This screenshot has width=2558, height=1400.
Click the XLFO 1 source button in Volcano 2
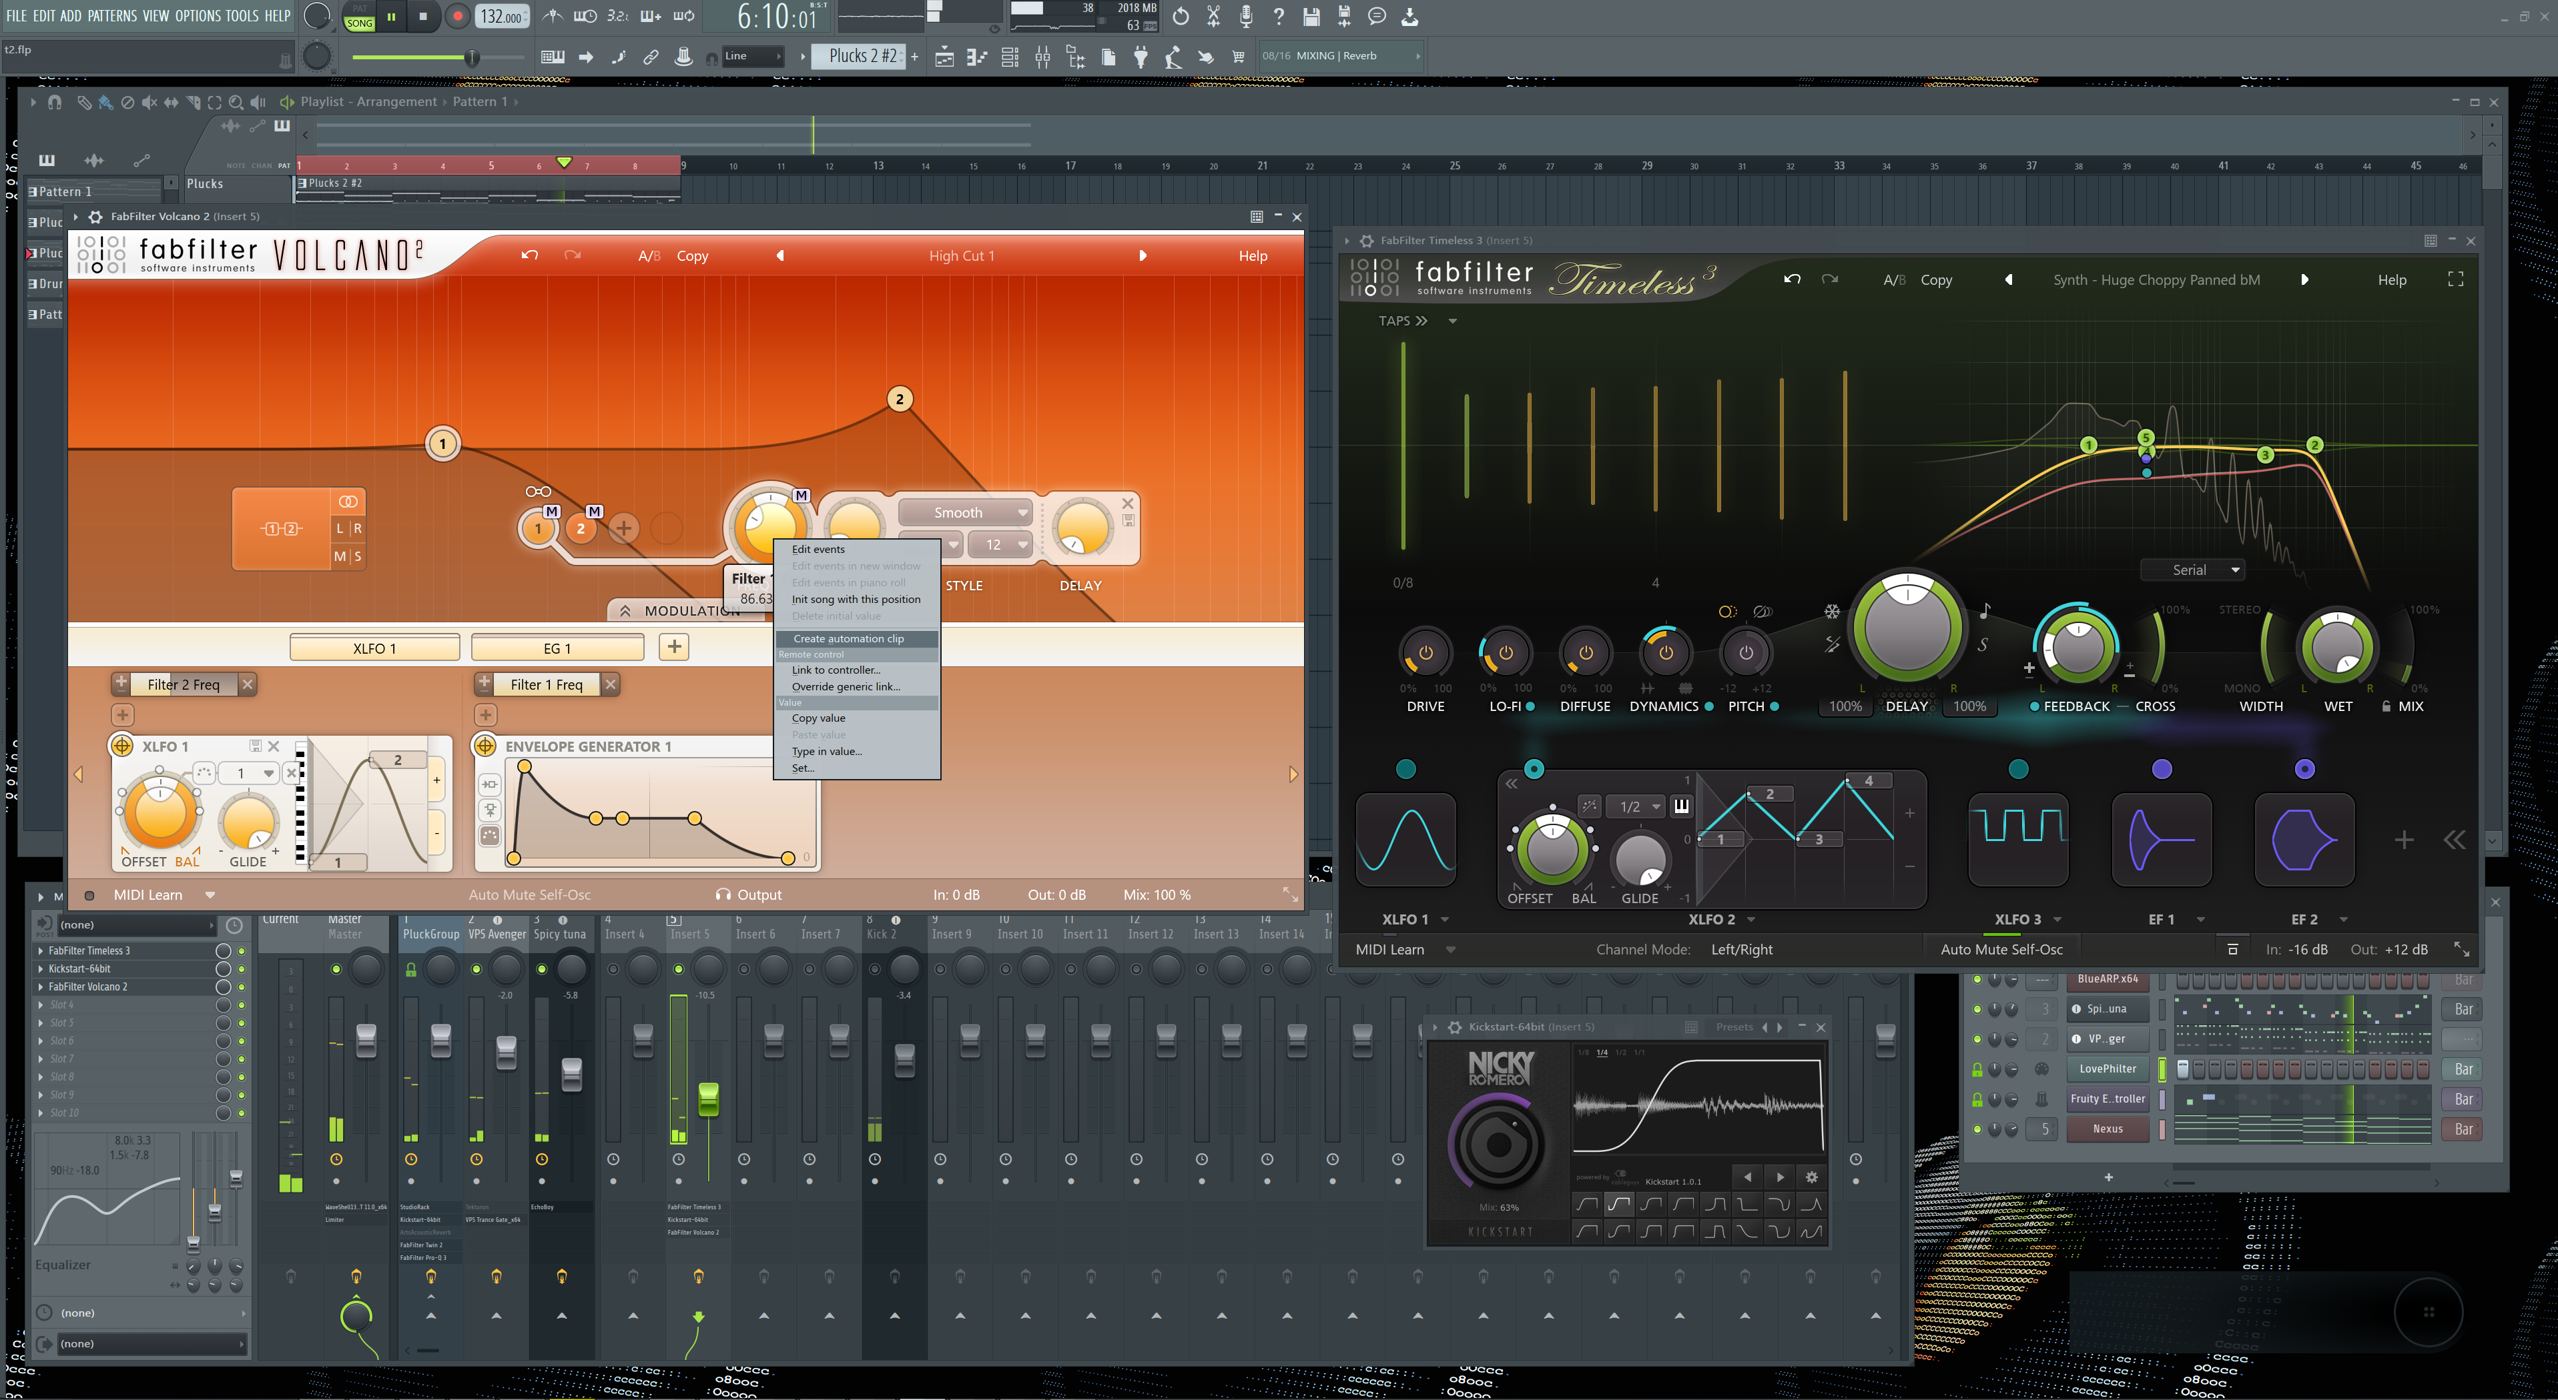pos(374,648)
